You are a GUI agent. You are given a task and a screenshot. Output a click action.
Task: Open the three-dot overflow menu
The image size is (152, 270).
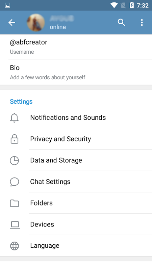click(x=142, y=23)
